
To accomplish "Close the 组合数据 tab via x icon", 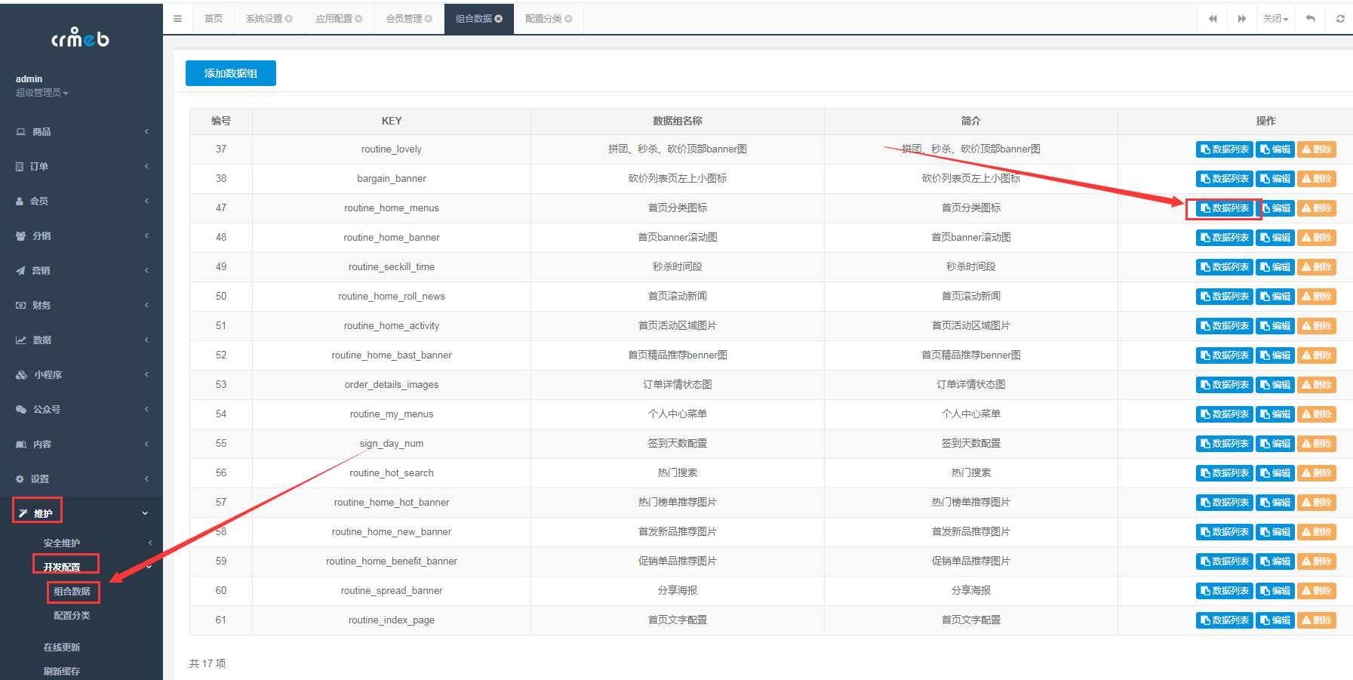I will click(x=498, y=19).
